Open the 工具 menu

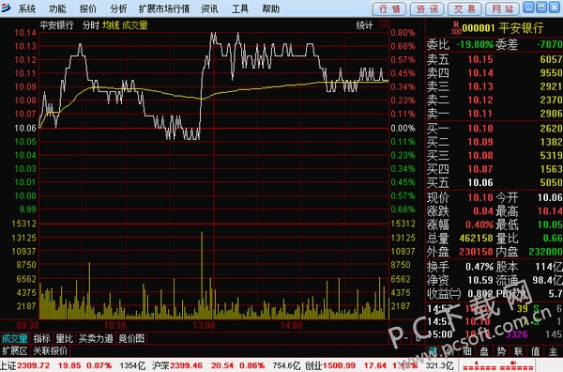coord(240,8)
